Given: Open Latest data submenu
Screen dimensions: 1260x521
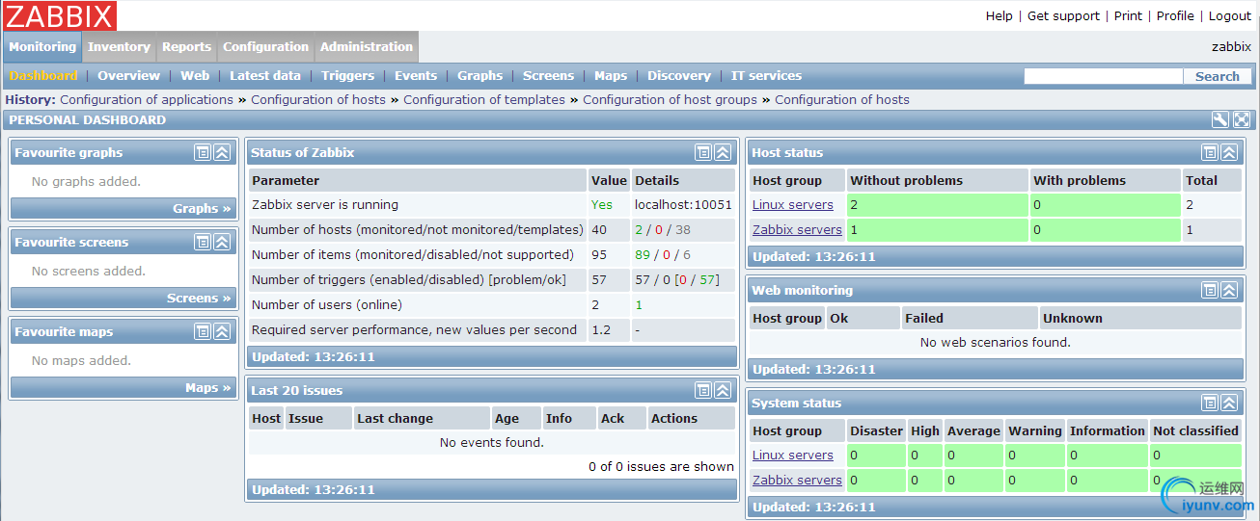Looking at the screenshot, I should 265,75.
